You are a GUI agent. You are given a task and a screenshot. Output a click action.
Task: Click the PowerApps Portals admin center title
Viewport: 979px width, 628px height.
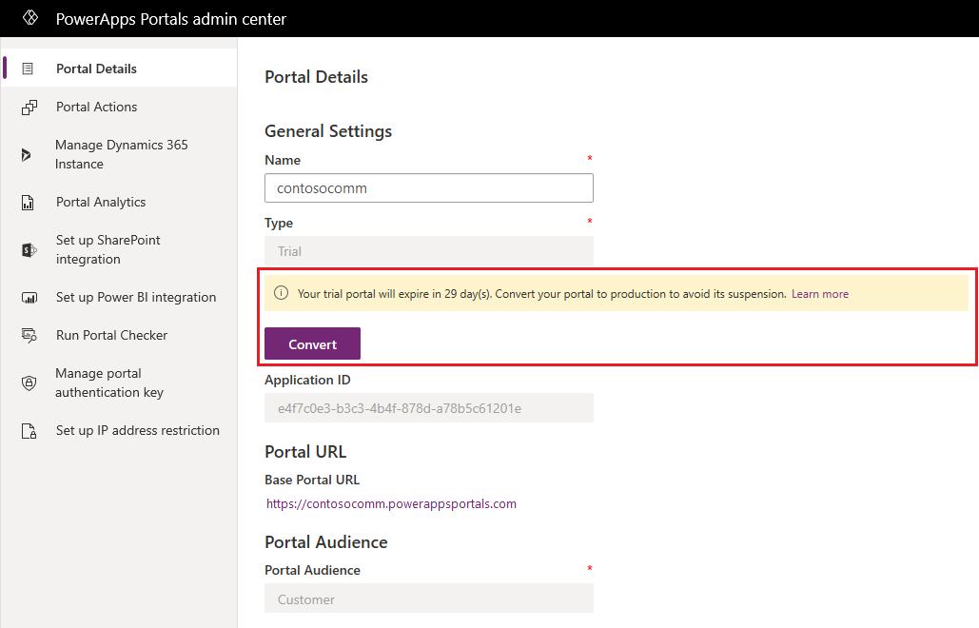(x=171, y=19)
